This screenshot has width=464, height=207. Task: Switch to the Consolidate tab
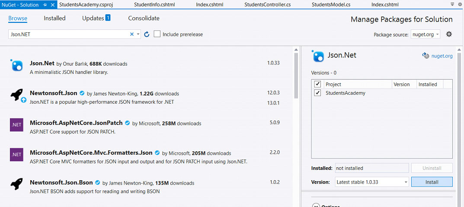pos(144,18)
